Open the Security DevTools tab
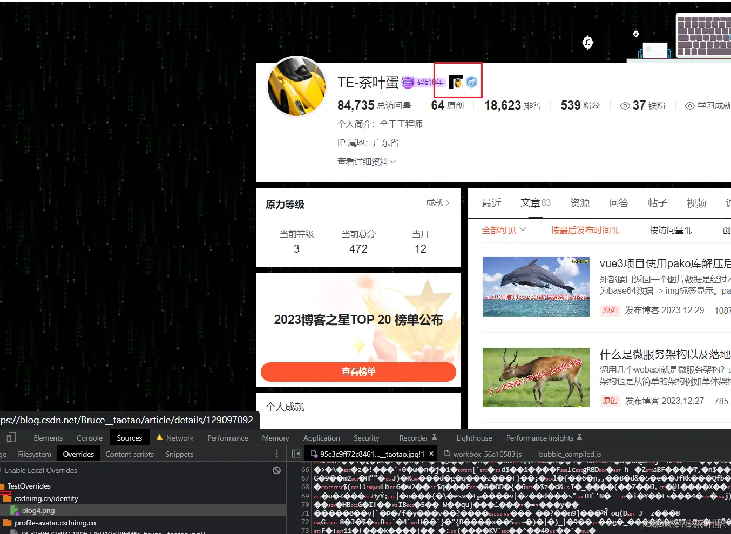 coord(367,438)
